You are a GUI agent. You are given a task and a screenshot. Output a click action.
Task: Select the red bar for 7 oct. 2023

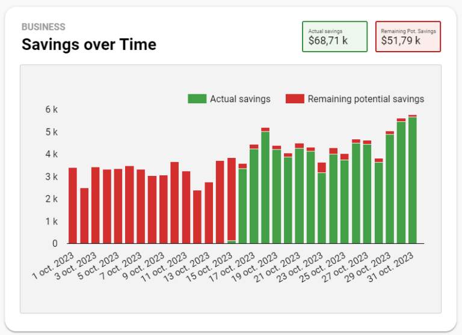(x=141, y=207)
